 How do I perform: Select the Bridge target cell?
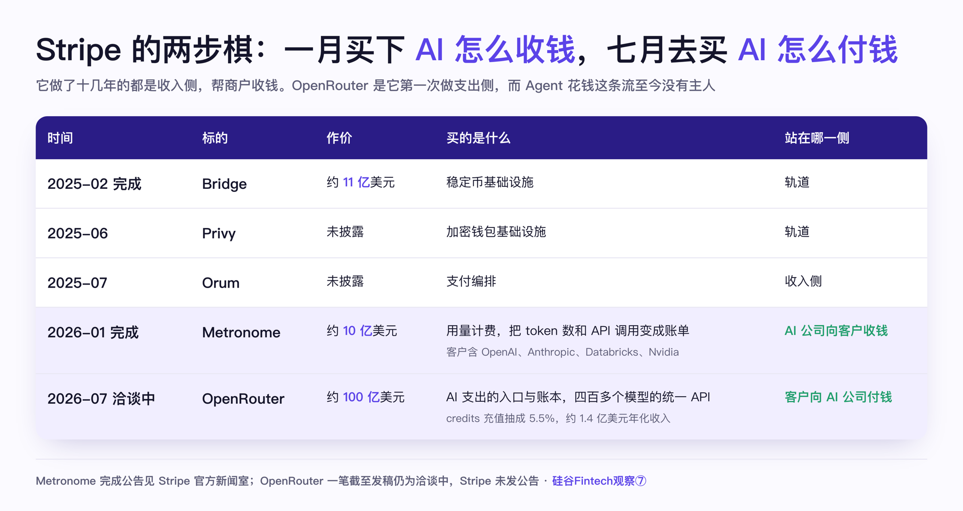click(224, 184)
